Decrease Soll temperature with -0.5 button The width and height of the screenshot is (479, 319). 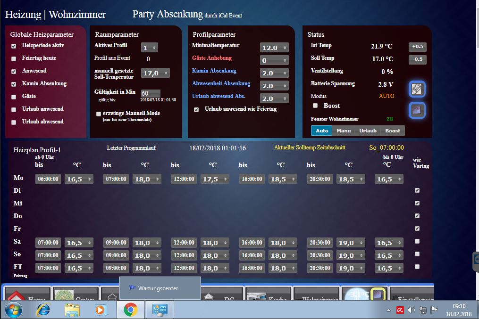click(x=418, y=59)
